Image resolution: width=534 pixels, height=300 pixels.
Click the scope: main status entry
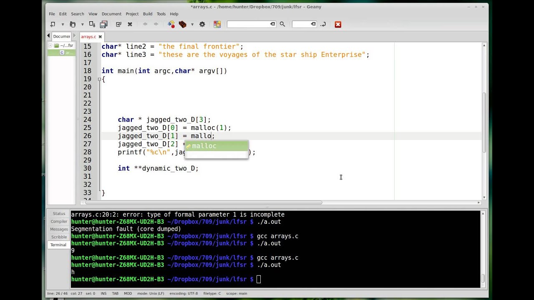pyautogui.click(x=237, y=293)
